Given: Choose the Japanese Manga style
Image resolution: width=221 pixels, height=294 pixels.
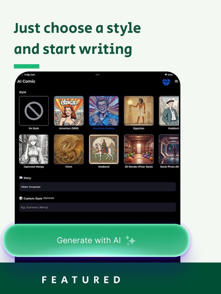Looking at the screenshot, I should pyautogui.click(x=34, y=149).
